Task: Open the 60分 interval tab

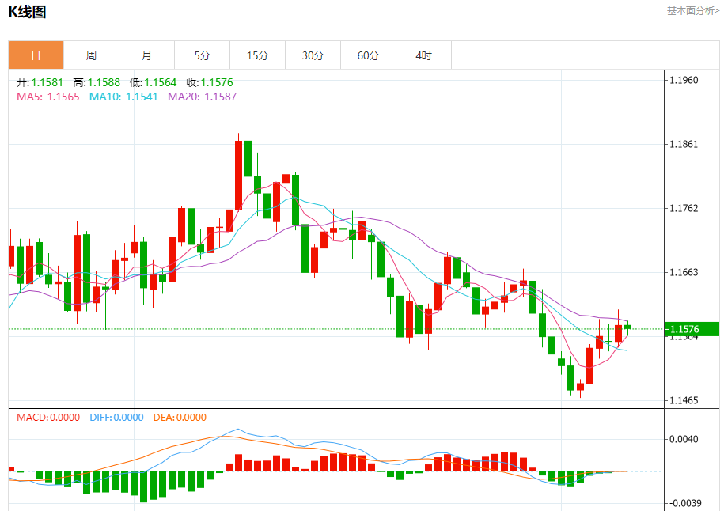Action: point(369,55)
